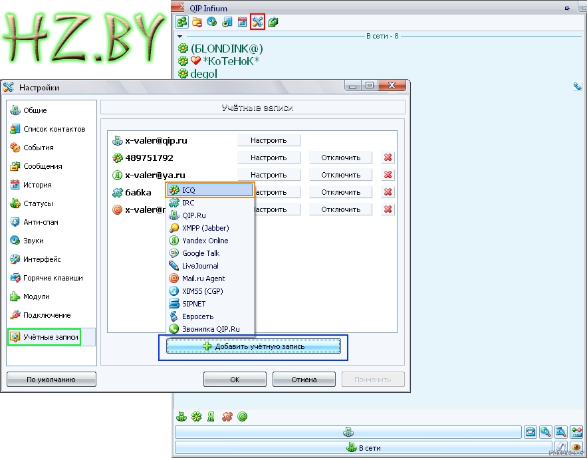Delete the Mail.ru account with red X
The image size is (587, 458).
(388, 209)
